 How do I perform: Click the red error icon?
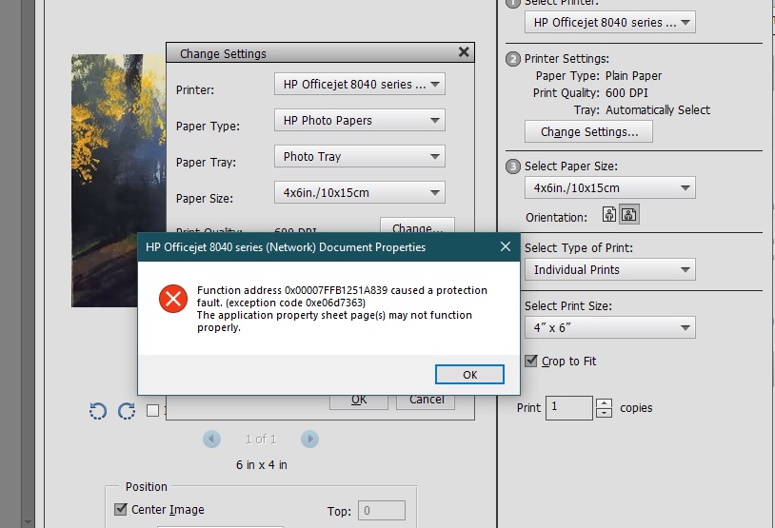point(173,299)
